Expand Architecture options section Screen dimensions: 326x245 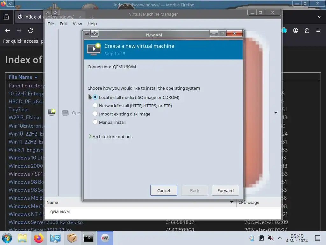tap(110, 137)
